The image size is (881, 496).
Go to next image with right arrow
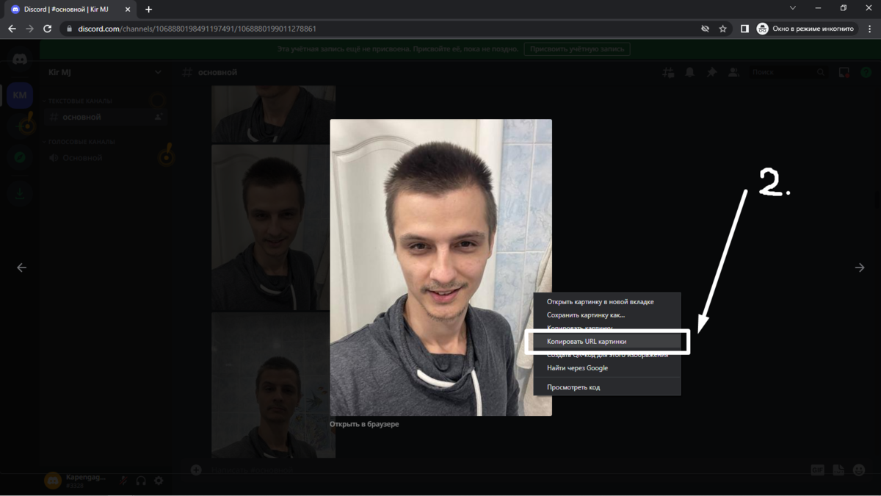[x=860, y=267]
